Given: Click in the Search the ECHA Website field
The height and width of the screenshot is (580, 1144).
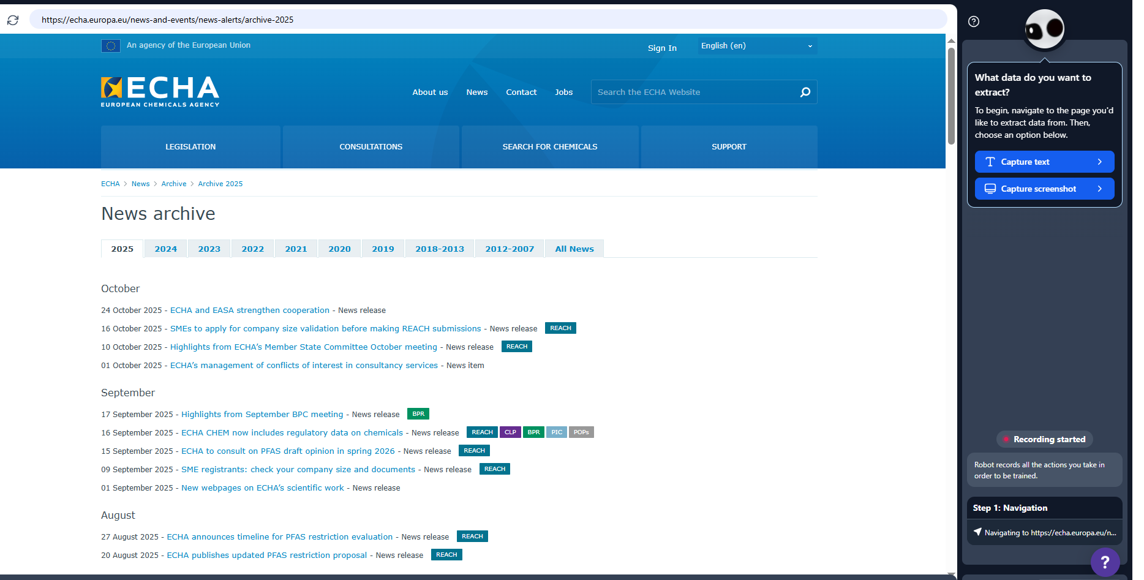Looking at the screenshot, I should pos(692,92).
